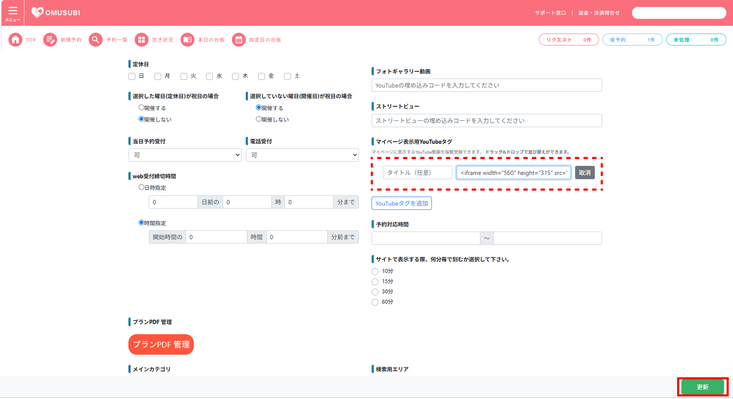733x399 pixels.
Task: Open 空き状況 grid icon
Action: coord(141,40)
